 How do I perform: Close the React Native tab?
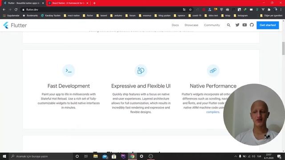tap(87, 3)
